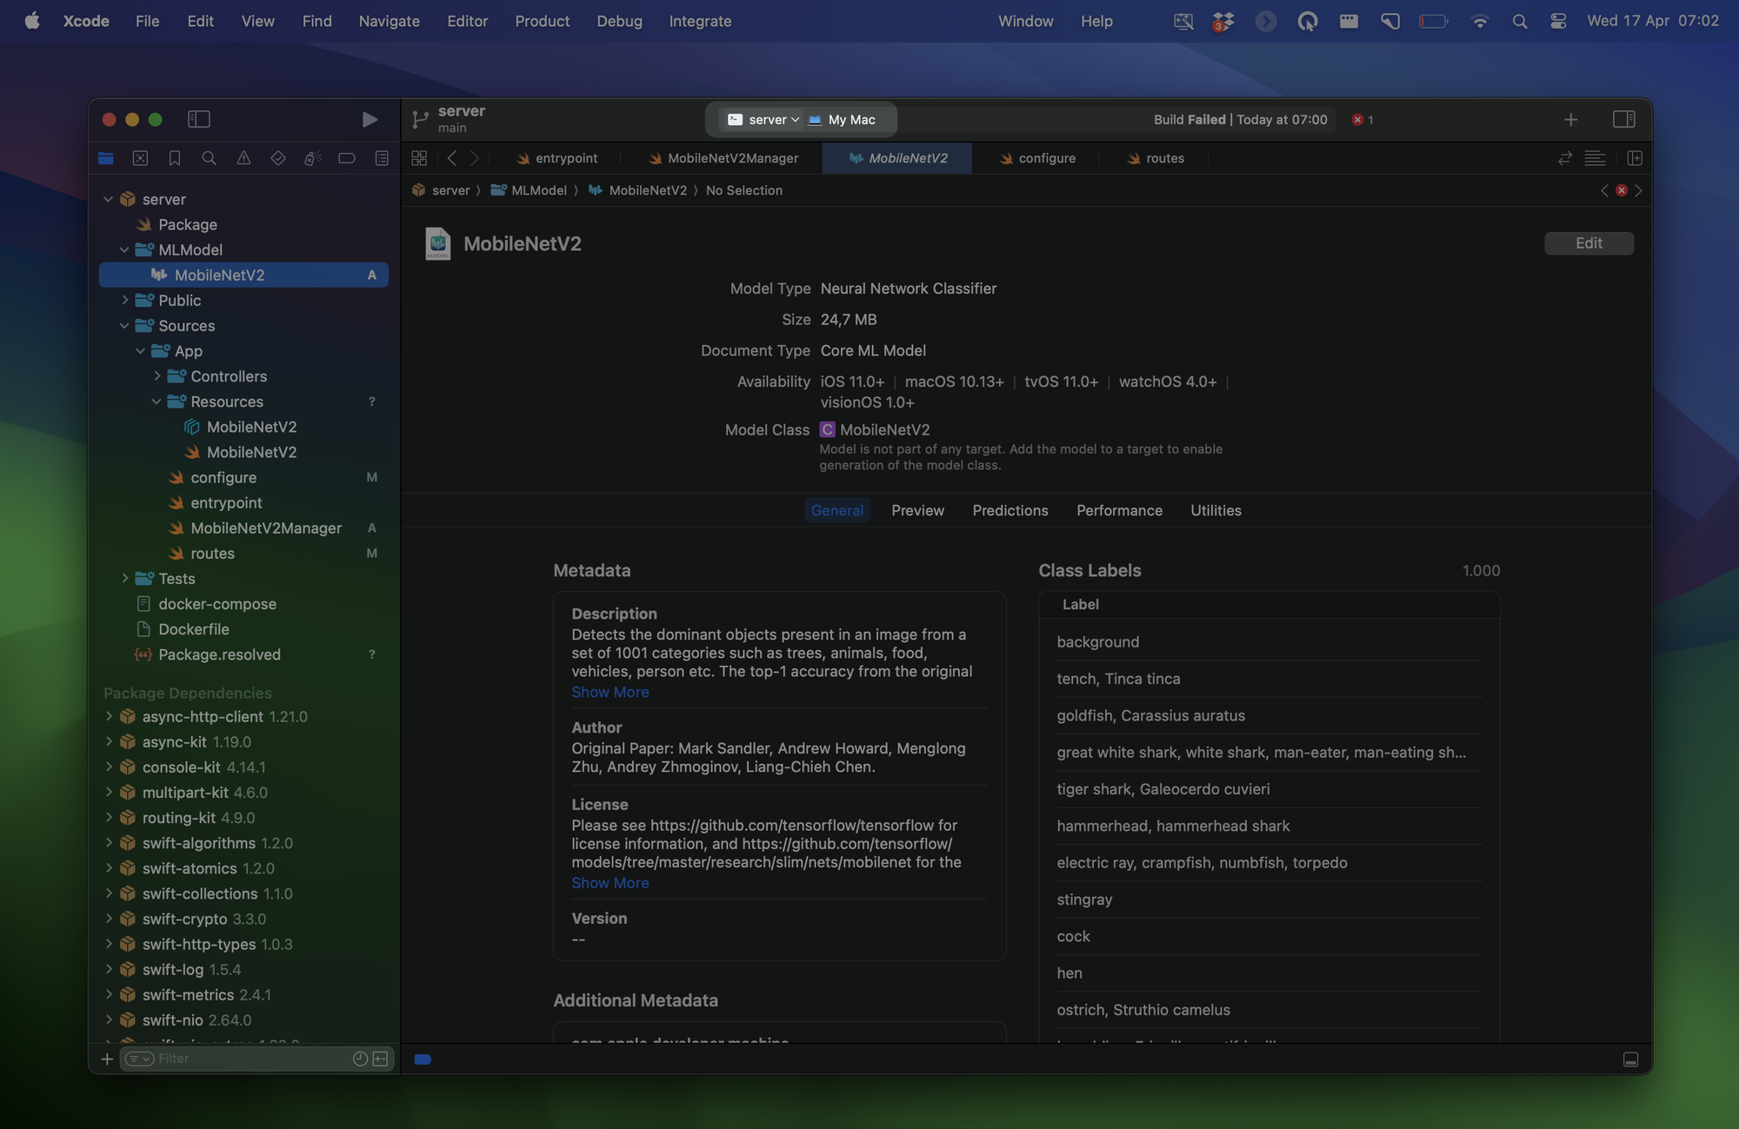The image size is (1739, 1129).
Task: Open the Find navigator via the magnifying glass icon
Action: click(209, 157)
